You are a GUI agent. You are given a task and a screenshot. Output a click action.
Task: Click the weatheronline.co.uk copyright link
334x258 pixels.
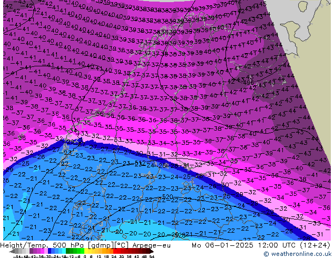pos(297,254)
